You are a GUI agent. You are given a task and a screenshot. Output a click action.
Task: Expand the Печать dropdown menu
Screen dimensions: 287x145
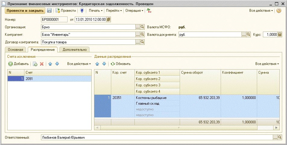tap(96, 11)
